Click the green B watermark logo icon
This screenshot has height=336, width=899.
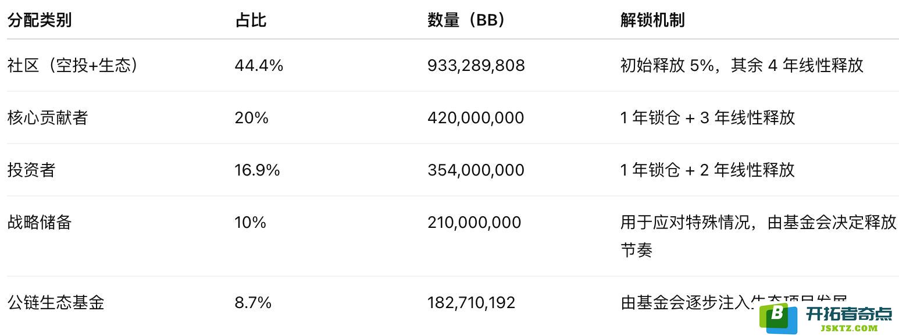tap(777, 318)
